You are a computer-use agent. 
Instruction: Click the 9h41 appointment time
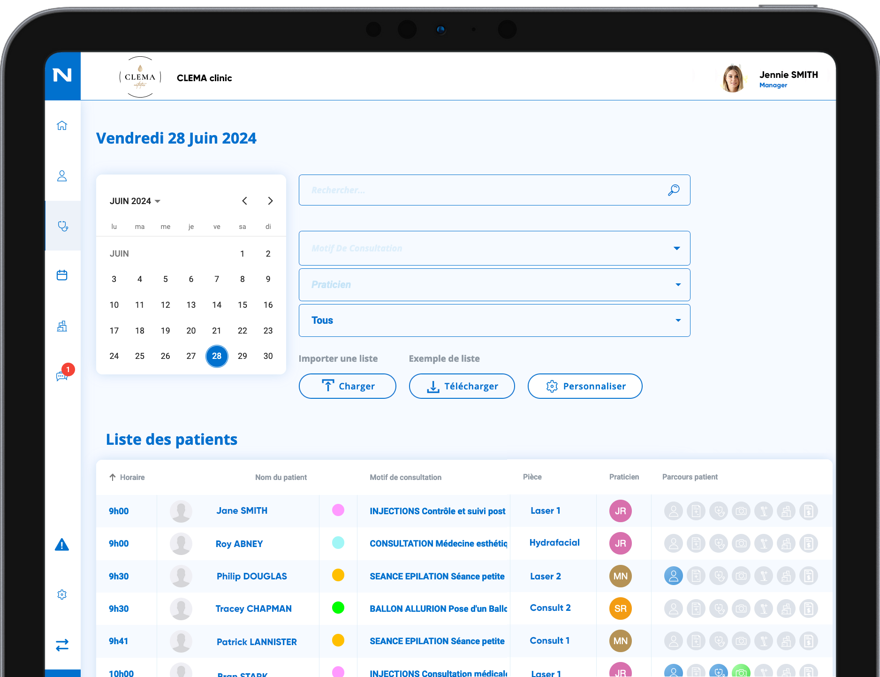pos(119,641)
